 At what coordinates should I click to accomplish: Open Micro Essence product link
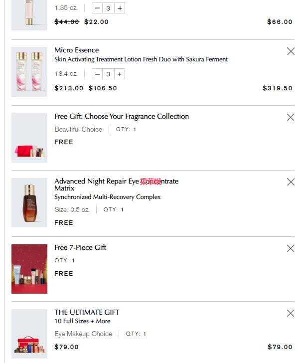[77, 50]
